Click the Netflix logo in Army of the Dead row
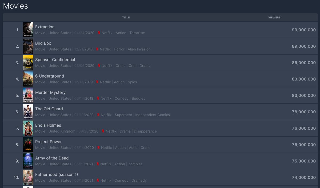The image size is (320, 188). [x=98, y=164]
